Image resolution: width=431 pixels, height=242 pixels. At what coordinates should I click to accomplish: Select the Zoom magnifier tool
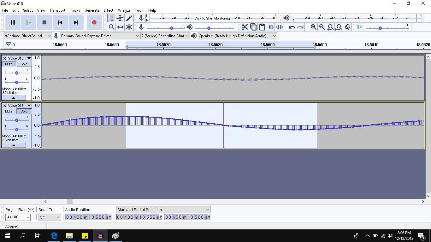[x=112, y=27]
